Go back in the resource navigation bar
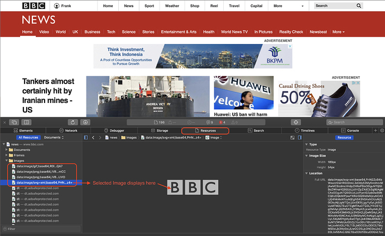The image size is (385, 236). point(93,137)
